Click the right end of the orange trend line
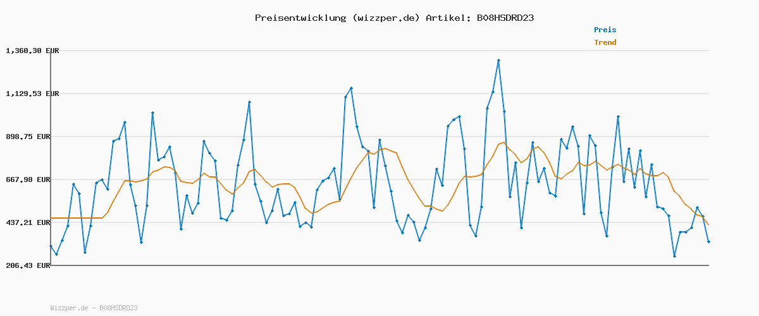759x316 pixels. pyautogui.click(x=708, y=224)
